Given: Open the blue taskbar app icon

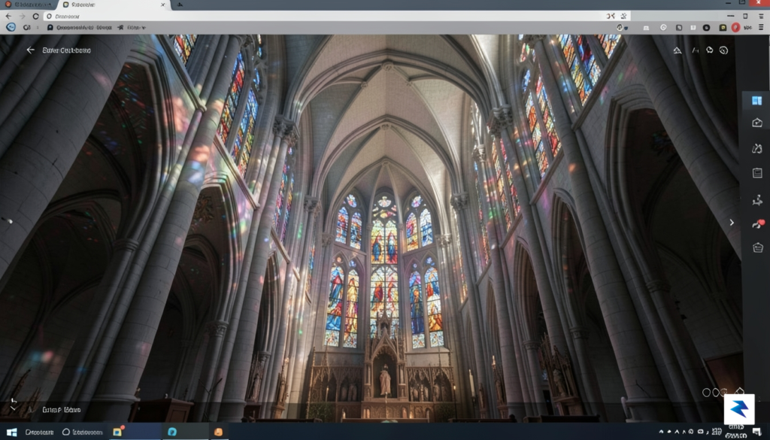Looking at the screenshot, I should [x=172, y=432].
